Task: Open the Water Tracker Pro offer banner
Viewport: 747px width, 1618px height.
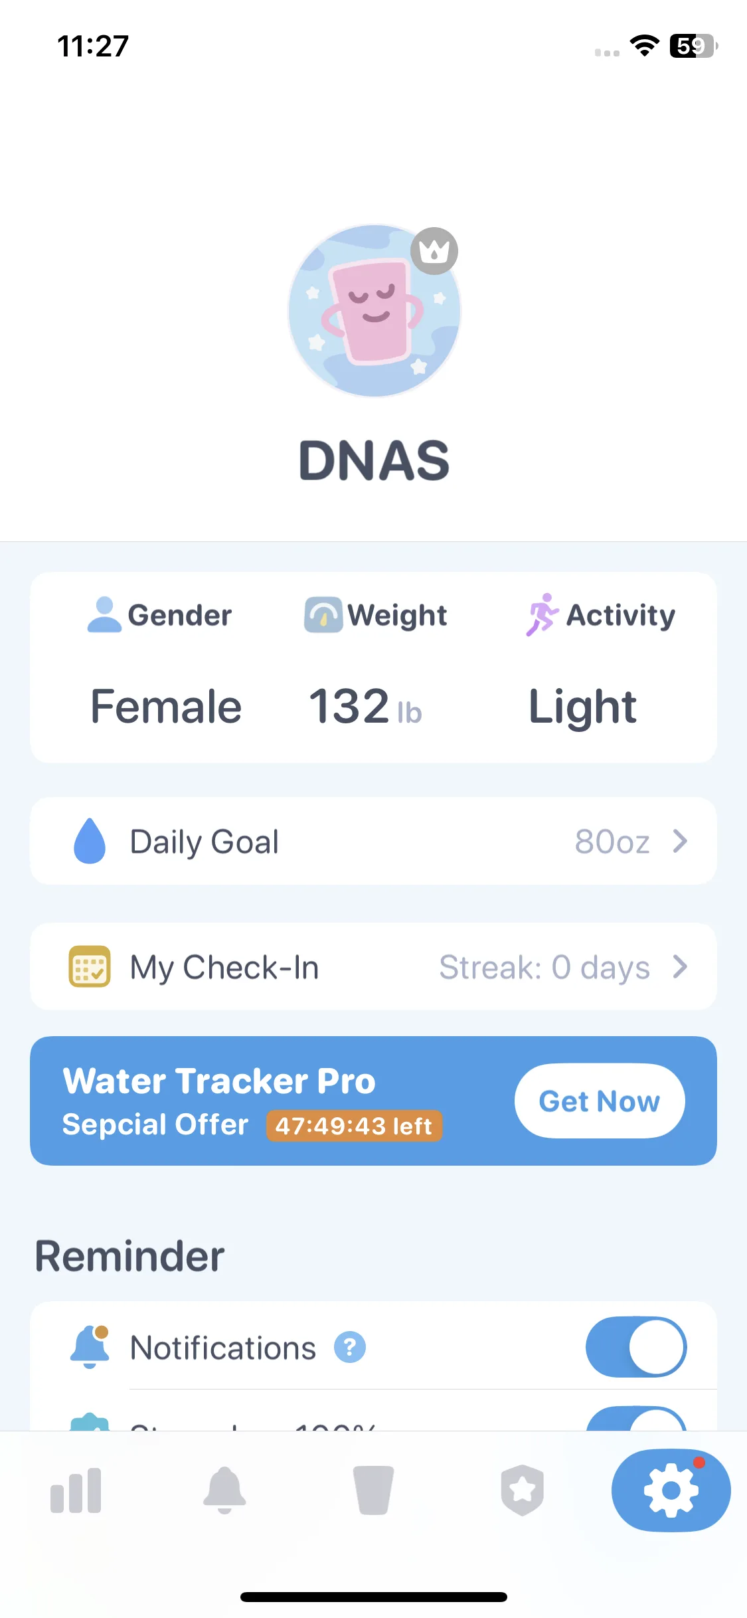Action: pyautogui.click(x=373, y=1101)
